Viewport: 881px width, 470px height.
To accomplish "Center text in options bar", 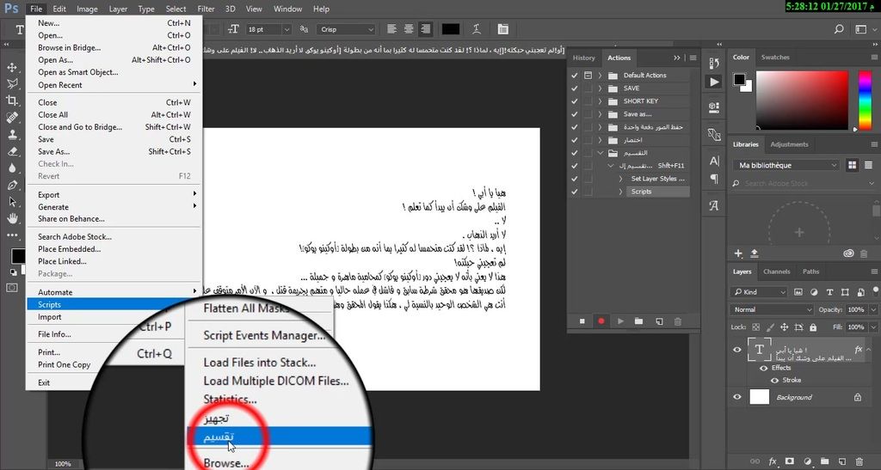I will [x=409, y=29].
